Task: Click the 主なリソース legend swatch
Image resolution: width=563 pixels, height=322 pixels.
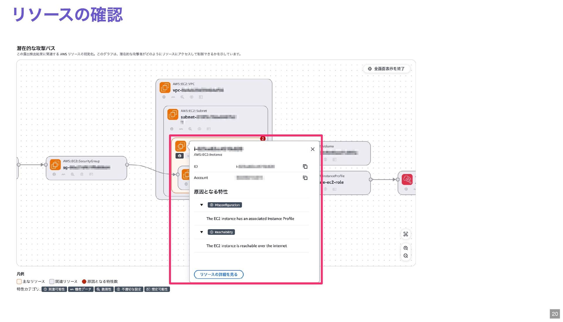Action: coord(19,281)
